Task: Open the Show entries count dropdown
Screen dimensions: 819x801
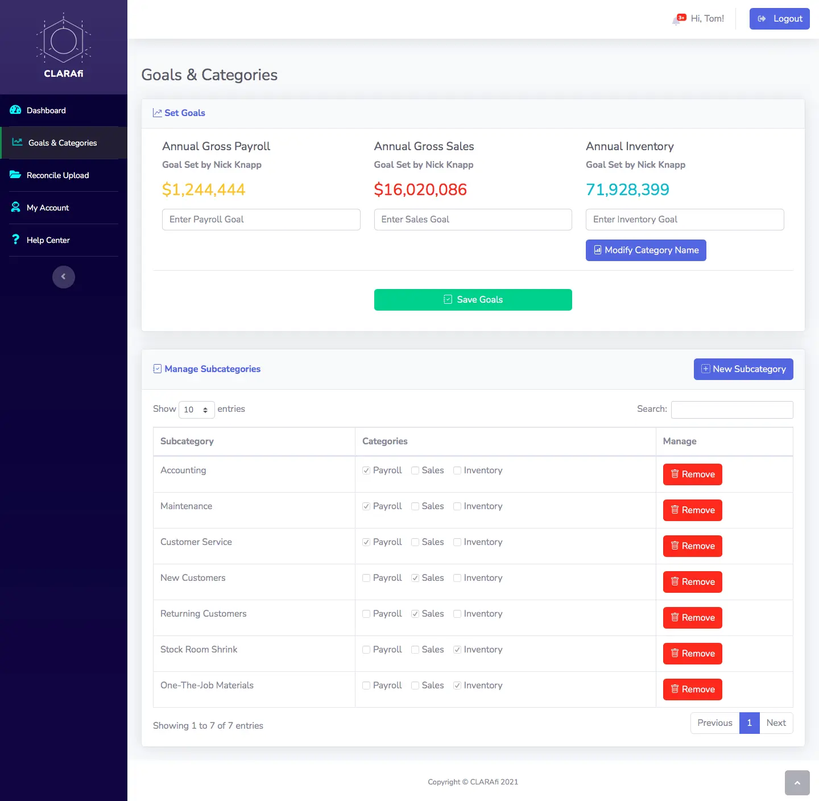Action: (196, 410)
